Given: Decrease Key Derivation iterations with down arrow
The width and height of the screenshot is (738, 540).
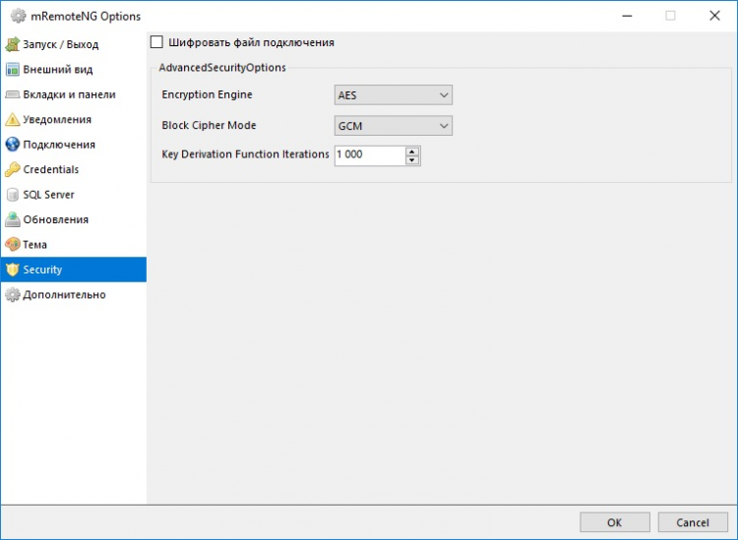Looking at the screenshot, I should point(412,160).
